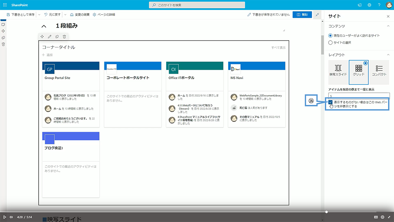Click 元に戻す undo button

[52, 15]
